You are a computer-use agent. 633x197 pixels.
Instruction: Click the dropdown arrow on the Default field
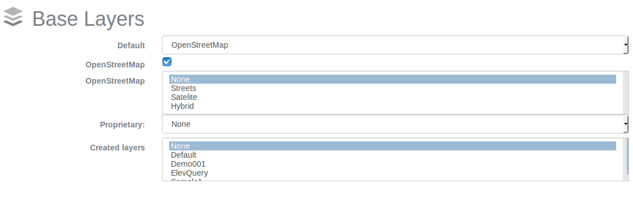pyautogui.click(x=626, y=45)
